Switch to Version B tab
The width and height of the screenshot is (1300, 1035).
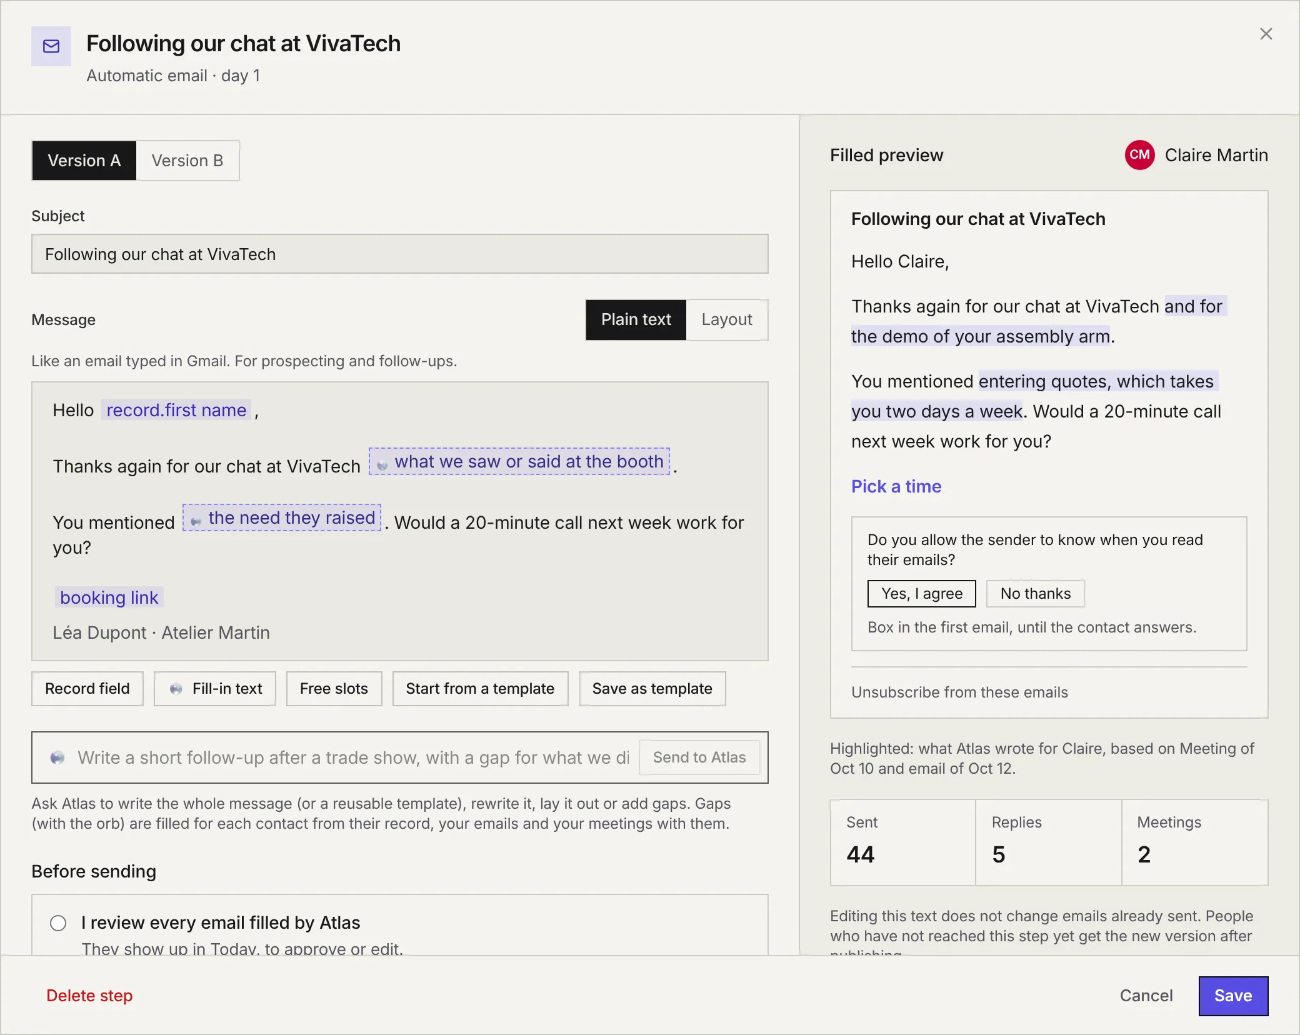[187, 161]
